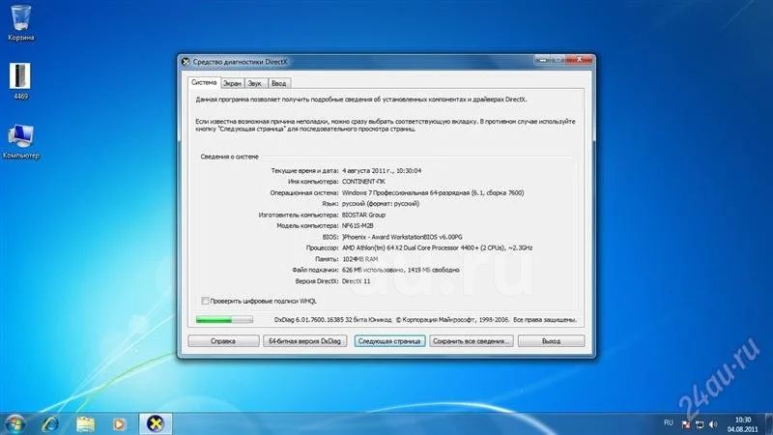Open the network tray icon
The width and height of the screenshot is (773, 435).
700,424
